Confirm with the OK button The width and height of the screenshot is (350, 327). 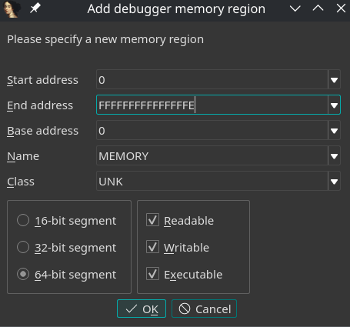click(142, 309)
